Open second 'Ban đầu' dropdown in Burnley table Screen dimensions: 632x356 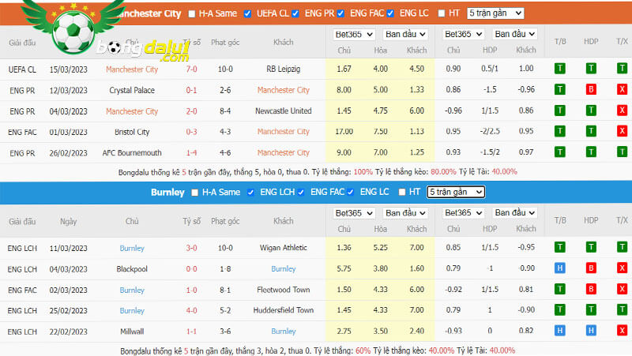(515, 213)
